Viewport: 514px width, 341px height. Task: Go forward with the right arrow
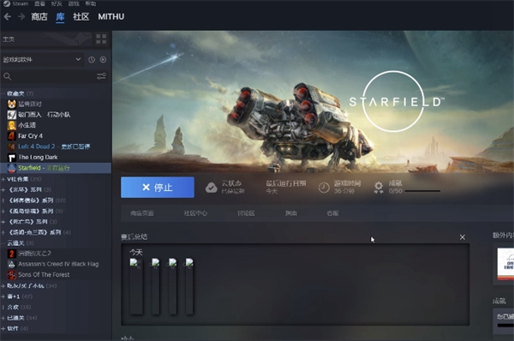pyautogui.click(x=21, y=16)
